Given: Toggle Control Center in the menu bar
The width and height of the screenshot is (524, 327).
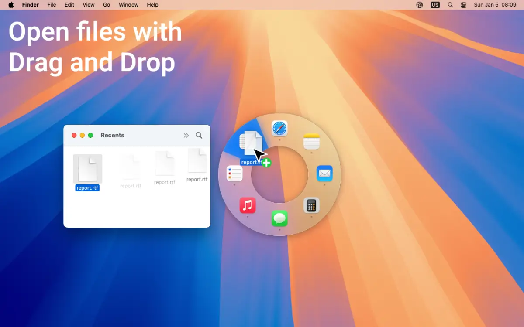Looking at the screenshot, I should pos(464,5).
